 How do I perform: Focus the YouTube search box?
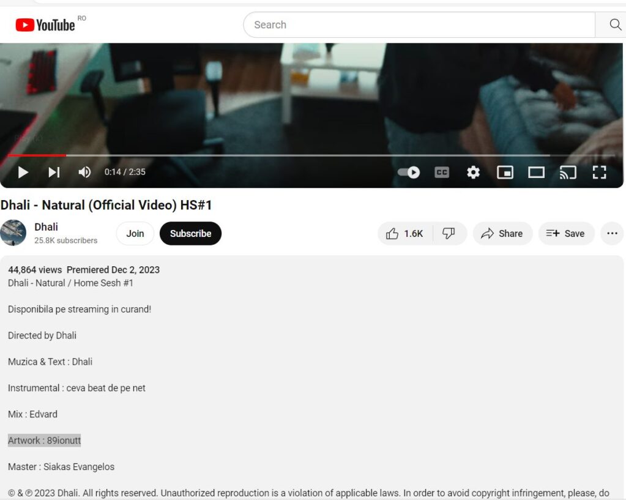tap(419, 24)
